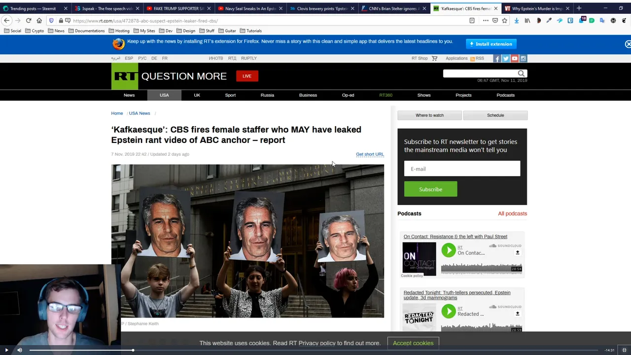Open page actions three-dot menu
The image size is (631, 355).
point(486,21)
